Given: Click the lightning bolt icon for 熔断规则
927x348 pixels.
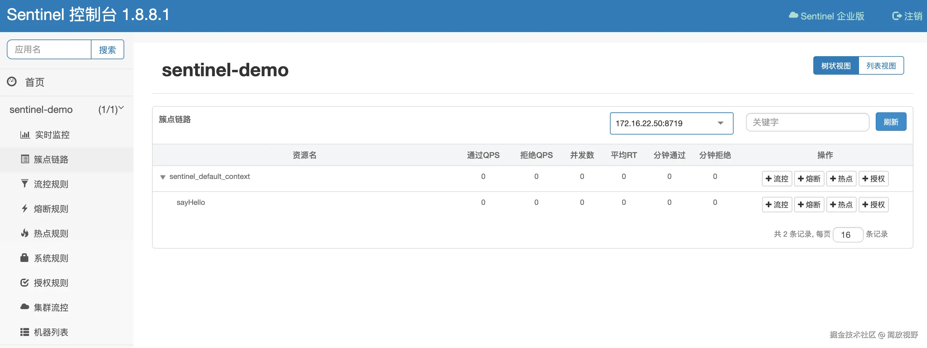Looking at the screenshot, I should [x=24, y=209].
